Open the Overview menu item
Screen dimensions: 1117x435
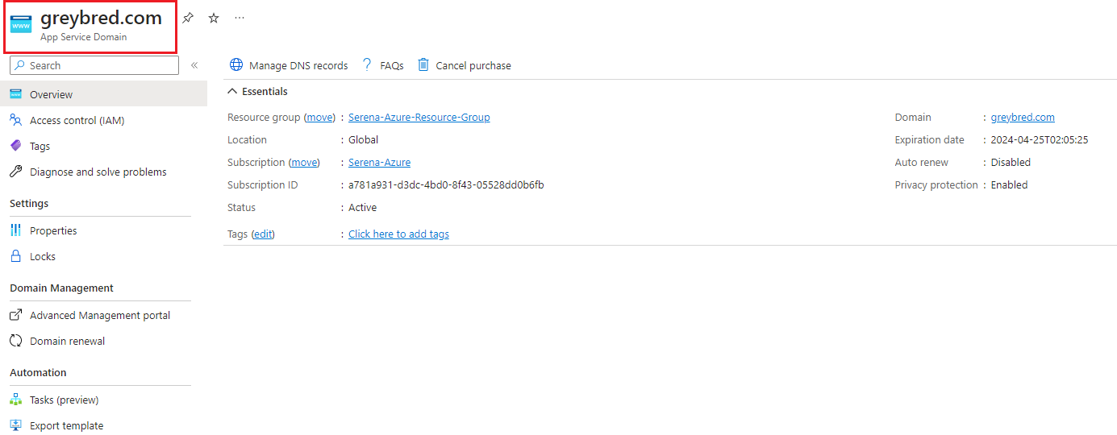[x=103, y=94]
